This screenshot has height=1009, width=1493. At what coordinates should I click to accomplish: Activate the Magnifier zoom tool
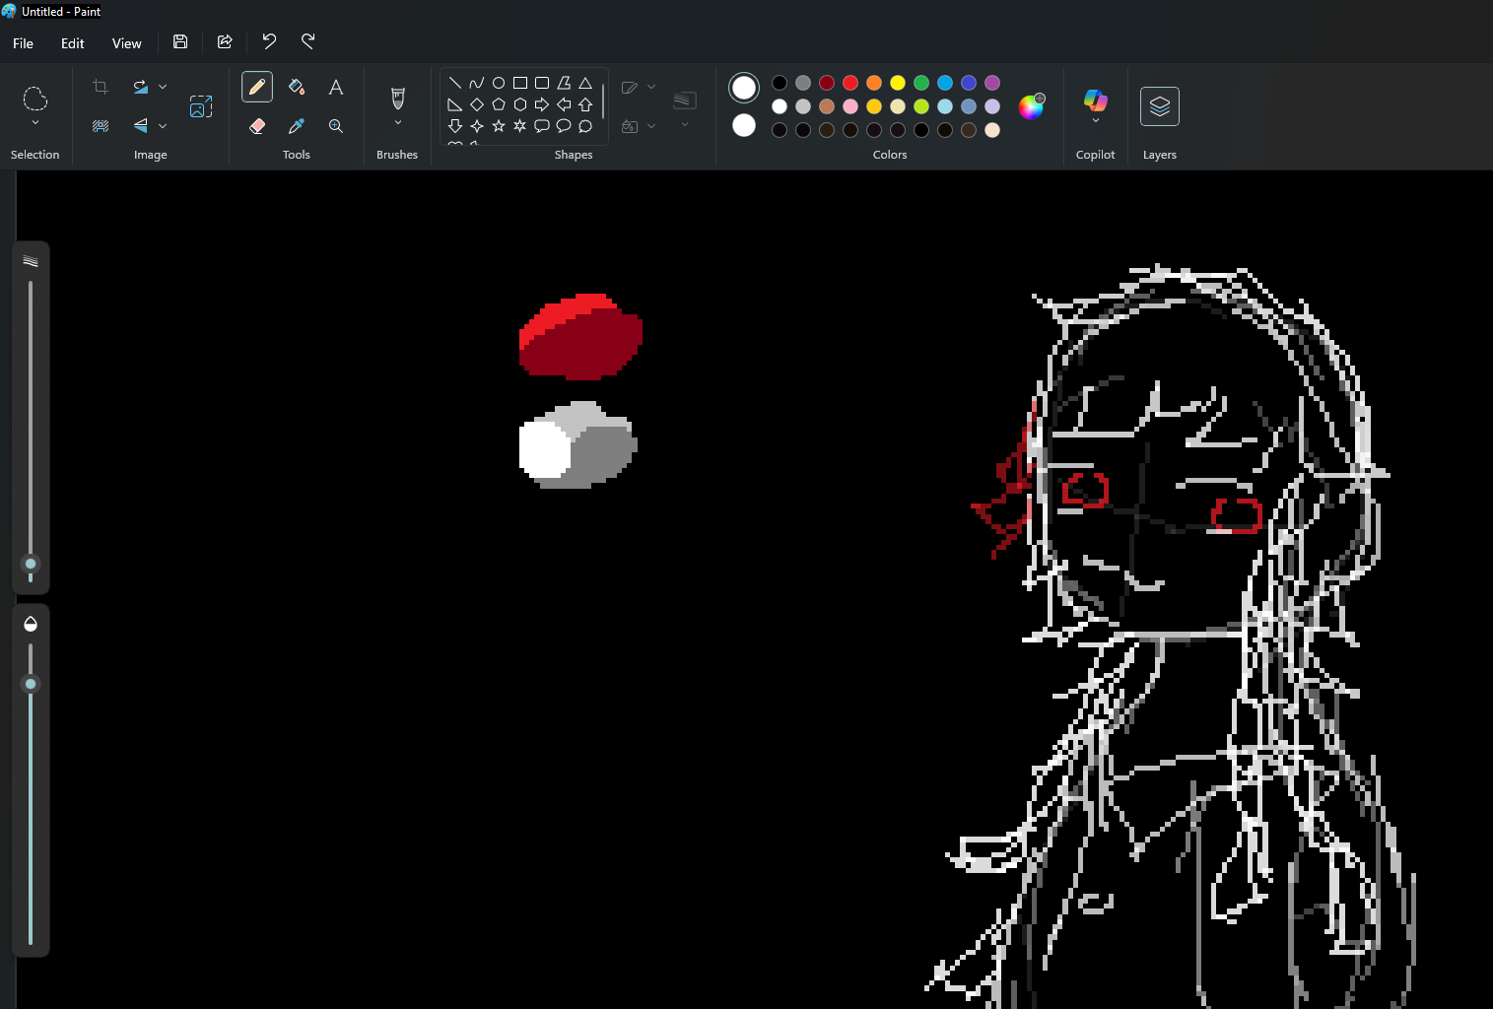(x=336, y=126)
